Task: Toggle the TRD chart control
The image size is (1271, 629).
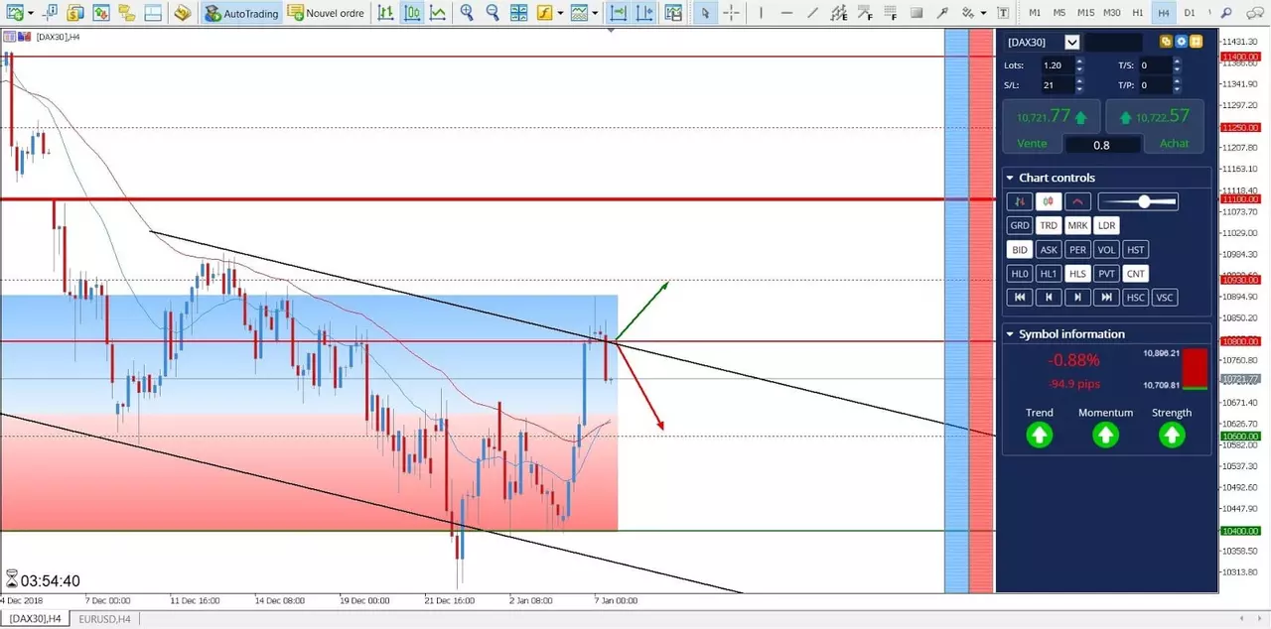Action: click(1049, 225)
